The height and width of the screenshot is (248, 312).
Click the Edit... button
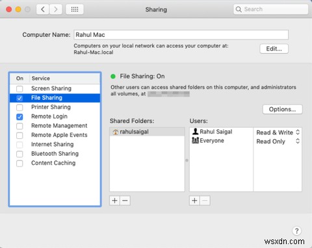click(274, 49)
